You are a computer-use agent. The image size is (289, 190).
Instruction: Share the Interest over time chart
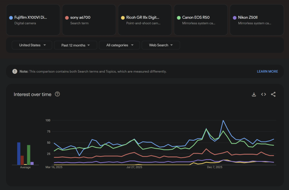tap(273, 94)
